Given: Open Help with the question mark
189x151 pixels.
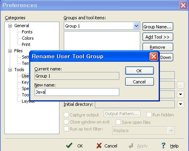Looking at the screenshot, I should click(x=170, y=145).
